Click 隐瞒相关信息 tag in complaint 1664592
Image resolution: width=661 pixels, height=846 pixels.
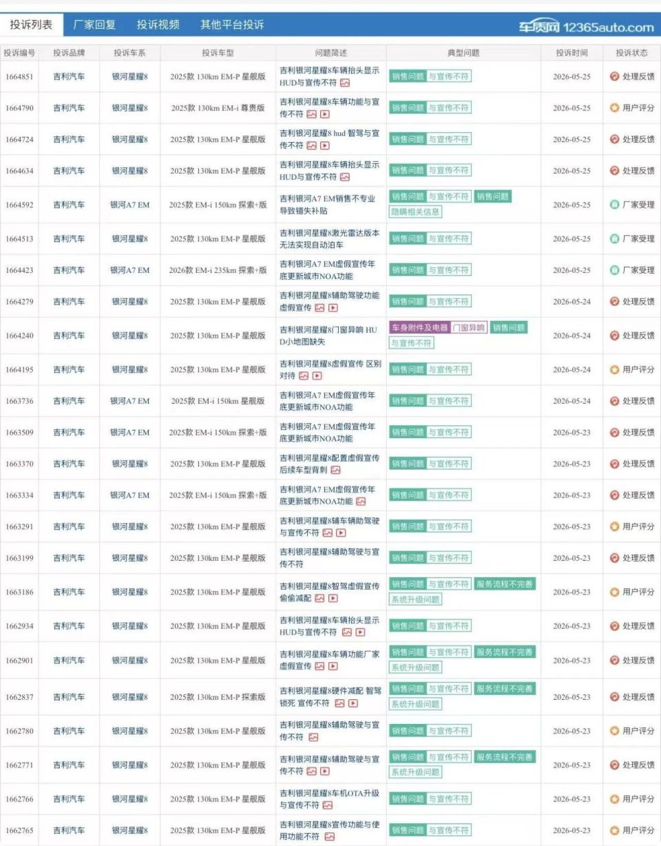click(x=416, y=212)
